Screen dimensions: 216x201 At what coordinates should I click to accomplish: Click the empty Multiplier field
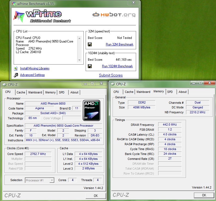pos(38,159)
